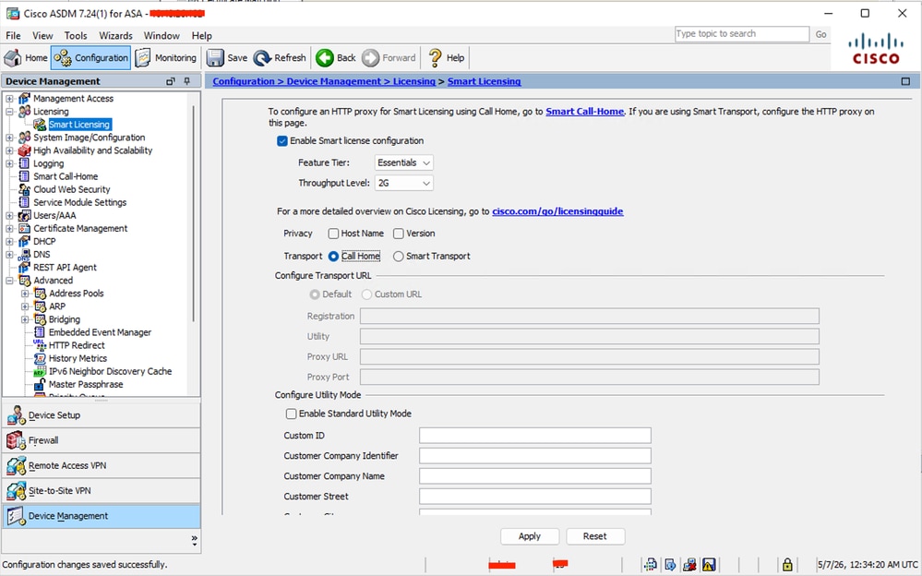Expand Users/AAA tree node
Viewport: 922px width, 576px height.
coord(9,215)
